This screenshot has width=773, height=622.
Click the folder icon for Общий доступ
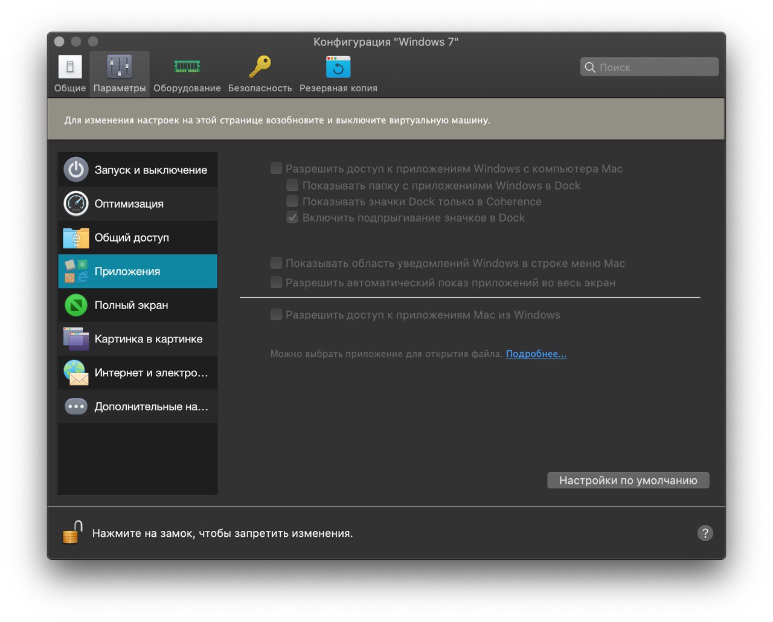tap(76, 238)
